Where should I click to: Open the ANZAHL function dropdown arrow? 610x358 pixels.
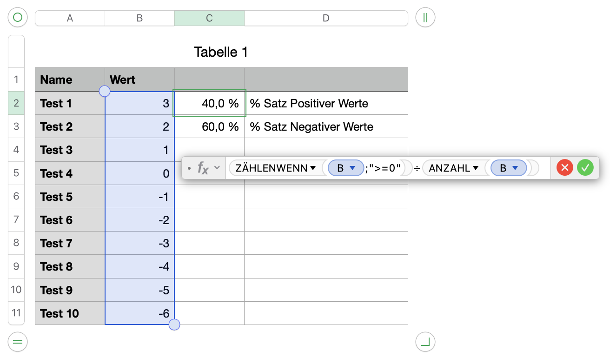(x=476, y=168)
